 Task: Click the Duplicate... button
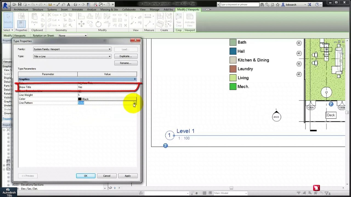126,56
